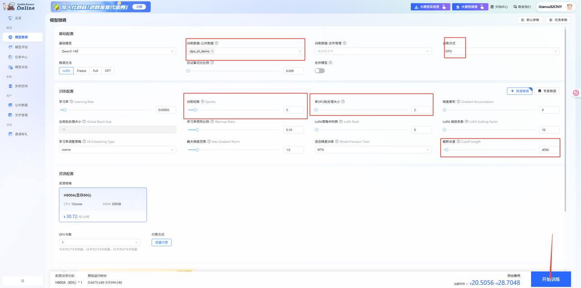Click the user avatar icon at top right
Image resolution: width=581 pixels, height=288 pixels.
tap(570, 7)
